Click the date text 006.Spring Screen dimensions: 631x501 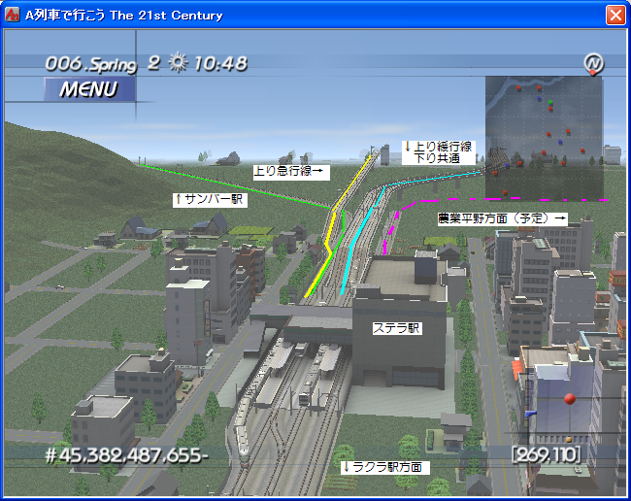[91, 64]
